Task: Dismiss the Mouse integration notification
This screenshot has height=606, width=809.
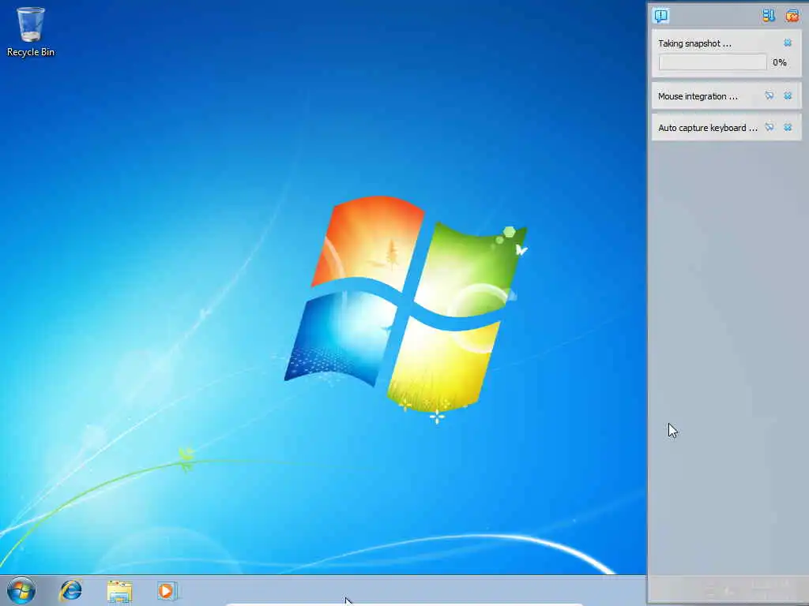Action: (x=788, y=95)
